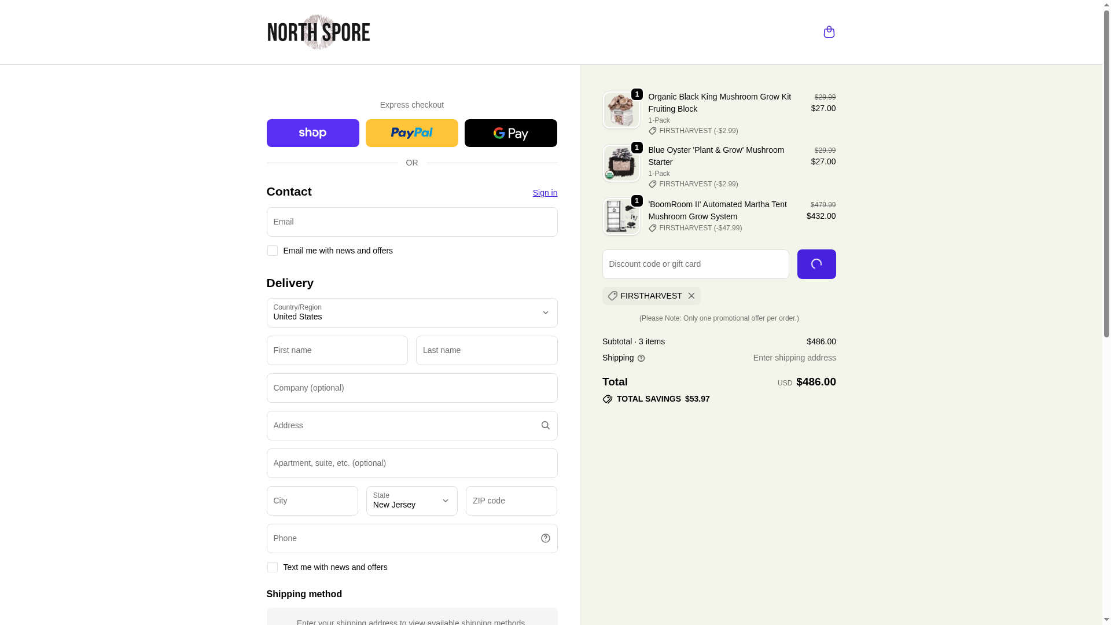
Task: Open the State dropdown showing New Jersey
Action: pyautogui.click(x=411, y=501)
